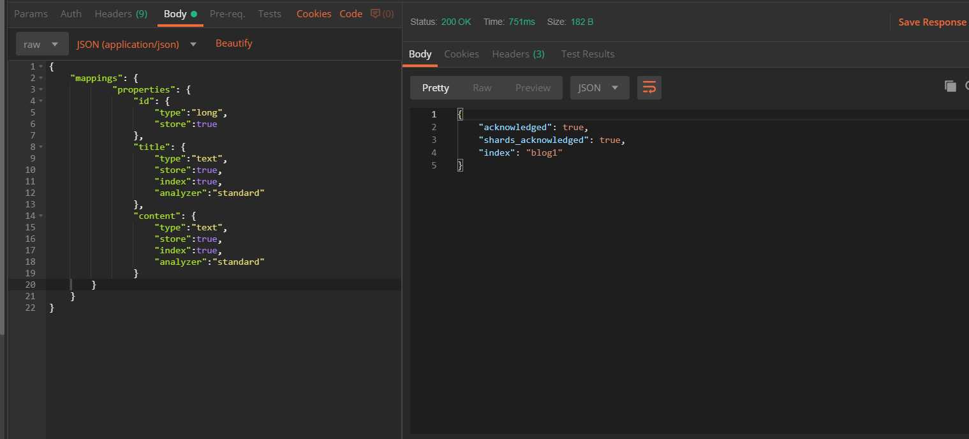Image resolution: width=969 pixels, height=439 pixels.
Task: Collapse the "content" block at line 14
Action: point(41,216)
